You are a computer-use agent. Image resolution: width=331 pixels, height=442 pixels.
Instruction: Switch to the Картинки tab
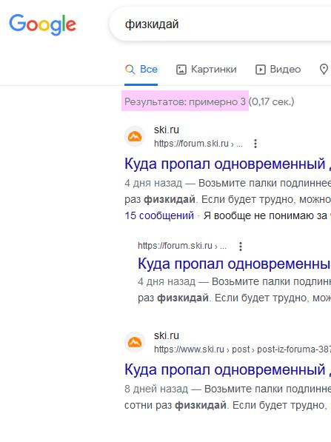(x=207, y=70)
